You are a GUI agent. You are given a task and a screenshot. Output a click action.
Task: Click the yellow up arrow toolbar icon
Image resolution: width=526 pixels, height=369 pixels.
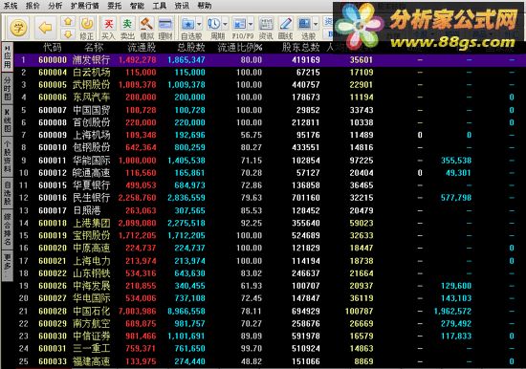(x=68, y=21)
